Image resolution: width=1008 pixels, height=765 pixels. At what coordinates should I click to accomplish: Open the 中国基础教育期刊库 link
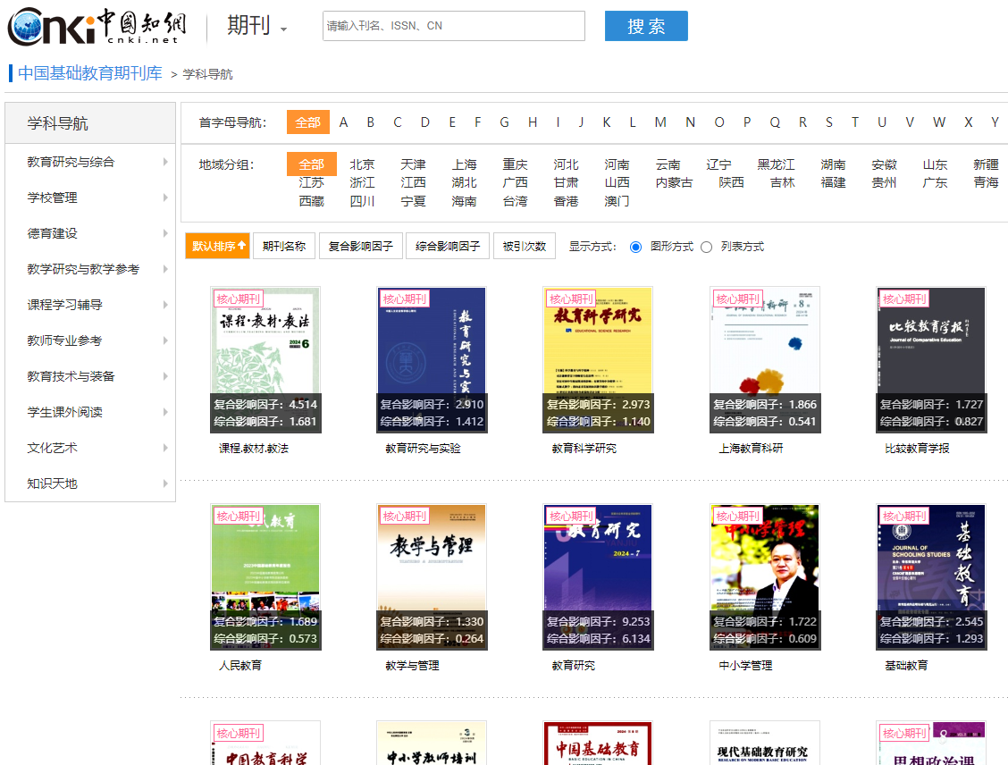point(90,73)
